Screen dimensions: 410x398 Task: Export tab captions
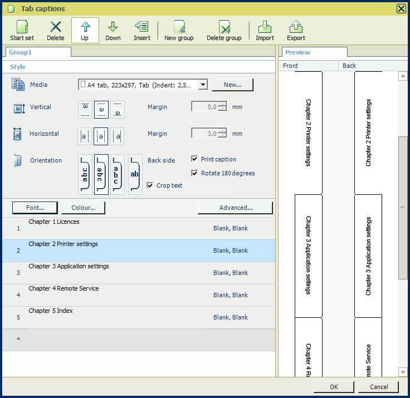296,31
